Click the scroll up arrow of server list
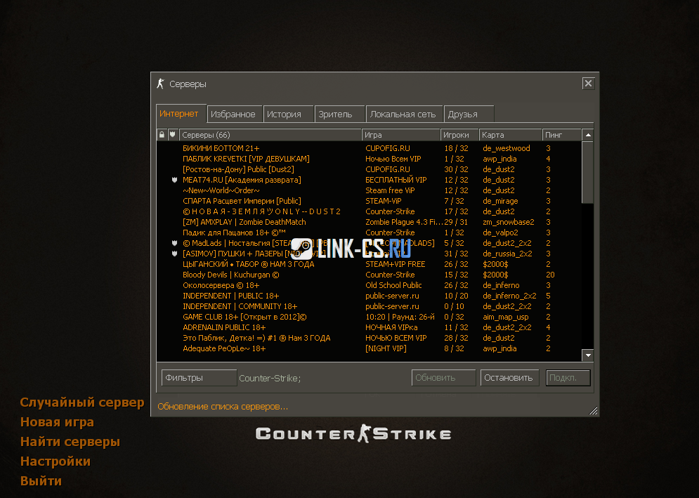The height and width of the screenshot is (498, 699). tap(588, 134)
